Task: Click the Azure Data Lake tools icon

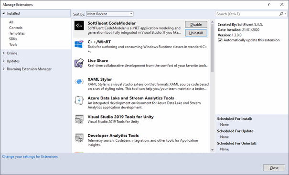Action: click(79, 100)
